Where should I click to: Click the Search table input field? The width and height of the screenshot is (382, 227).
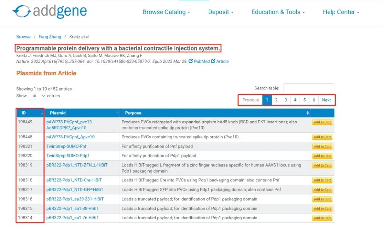tap(308, 88)
